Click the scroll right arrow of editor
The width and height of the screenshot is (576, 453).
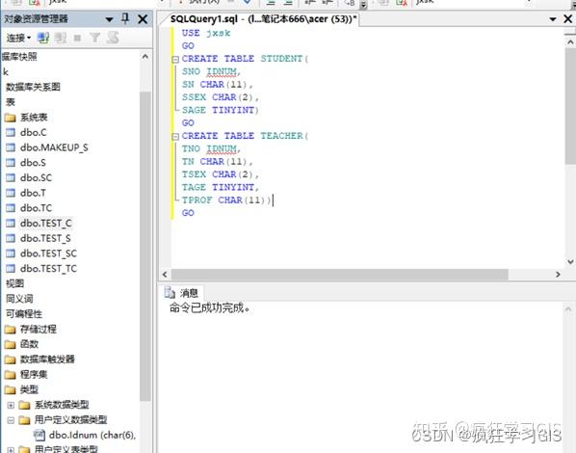[x=558, y=275]
